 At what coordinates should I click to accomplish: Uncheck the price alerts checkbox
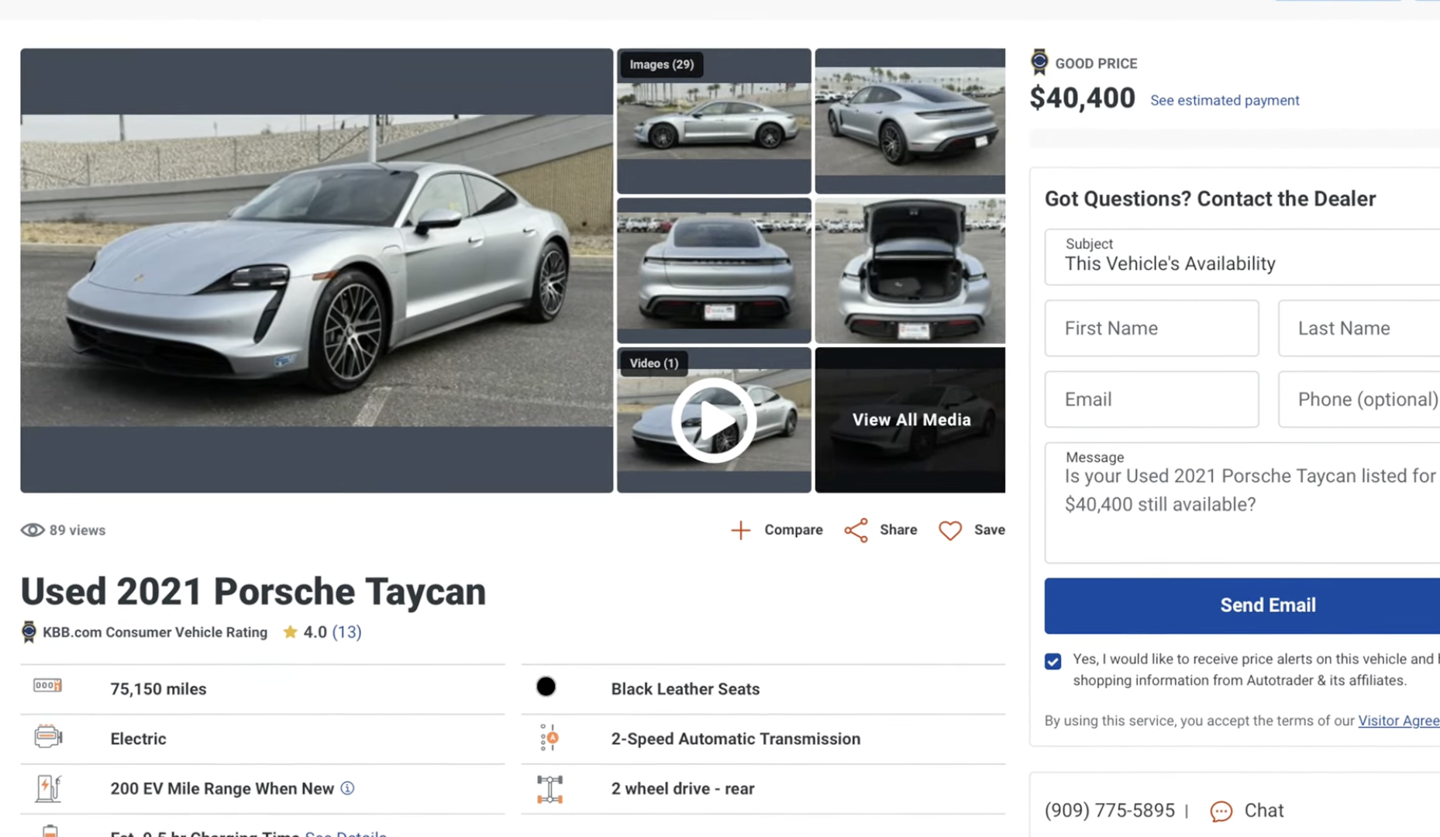(1052, 661)
